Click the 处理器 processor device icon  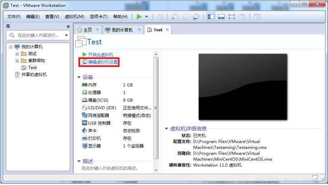click(85, 92)
